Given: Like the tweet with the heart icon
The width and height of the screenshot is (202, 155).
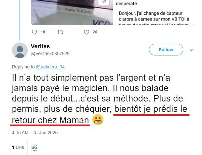Looking at the screenshot, I should pos(87,32).
